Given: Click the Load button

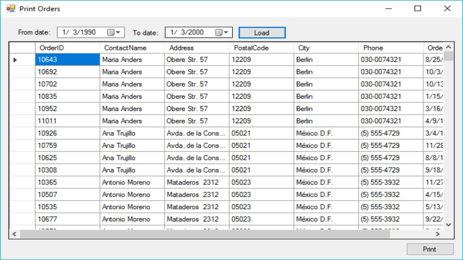Looking at the screenshot, I should 262,33.
